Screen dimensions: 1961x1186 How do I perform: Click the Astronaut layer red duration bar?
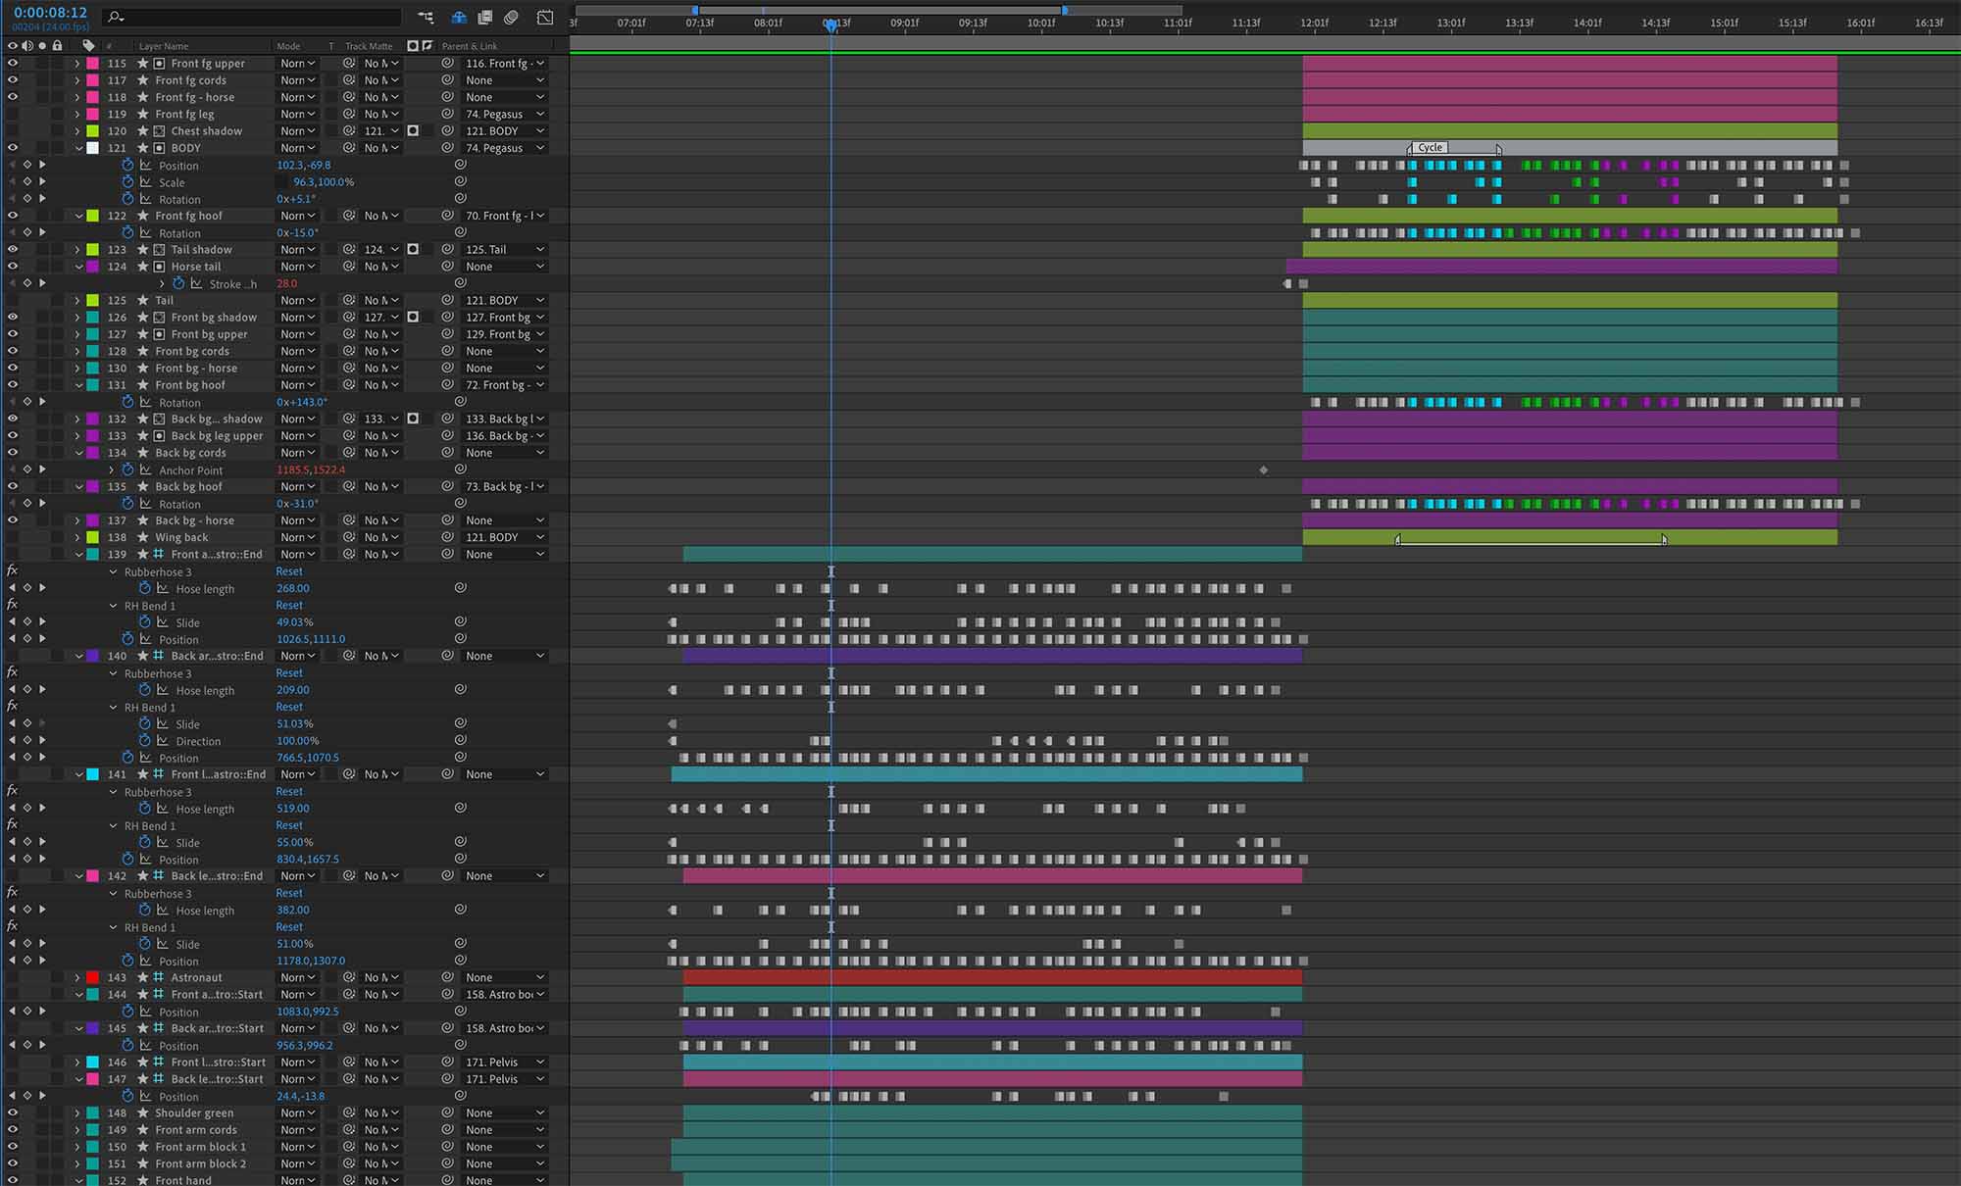[992, 977]
